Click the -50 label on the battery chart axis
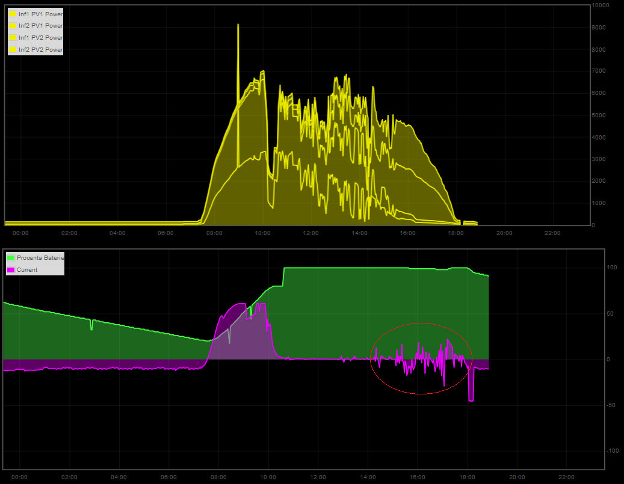Viewport: 624px width, 484px height. pos(611,405)
